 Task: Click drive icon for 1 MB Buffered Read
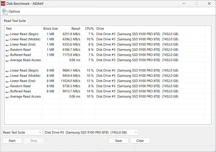coord(7,55)
